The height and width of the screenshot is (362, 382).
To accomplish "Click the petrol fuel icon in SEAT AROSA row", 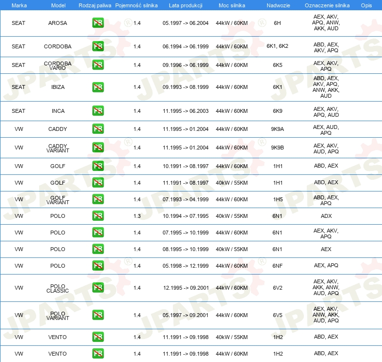I will coord(98,23).
